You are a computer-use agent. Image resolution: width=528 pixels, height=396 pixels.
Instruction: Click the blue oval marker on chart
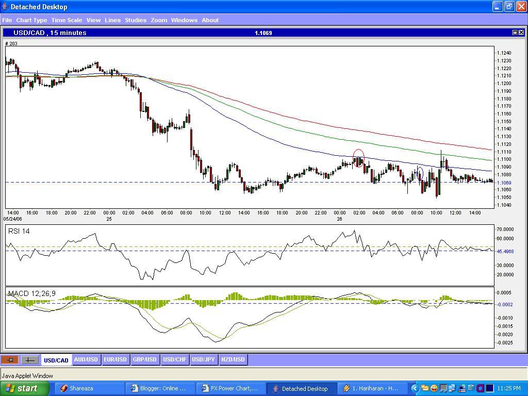[x=420, y=174]
